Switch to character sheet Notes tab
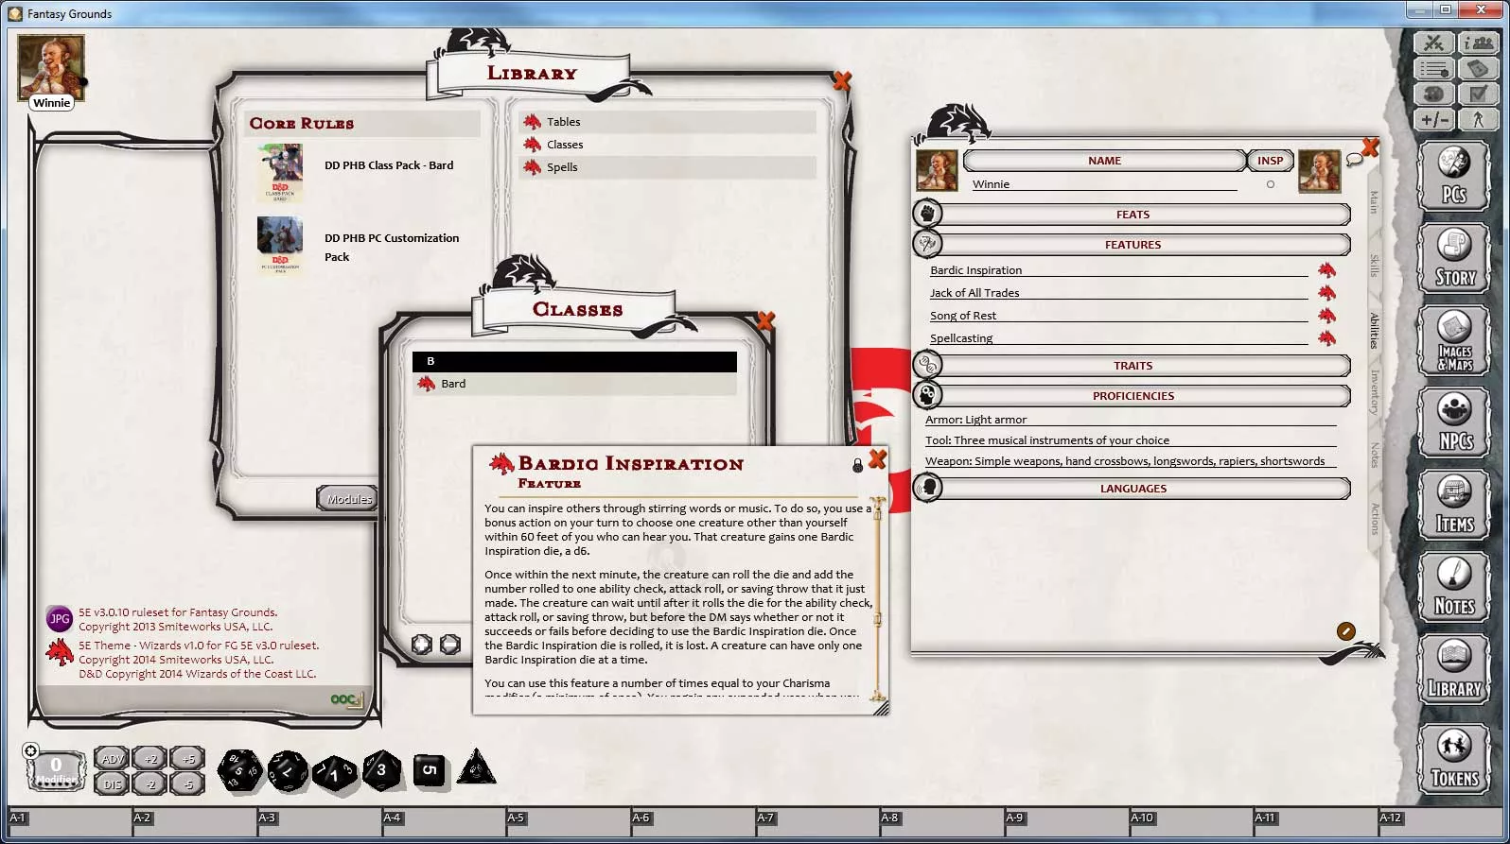The width and height of the screenshot is (1510, 844). coord(1374,455)
